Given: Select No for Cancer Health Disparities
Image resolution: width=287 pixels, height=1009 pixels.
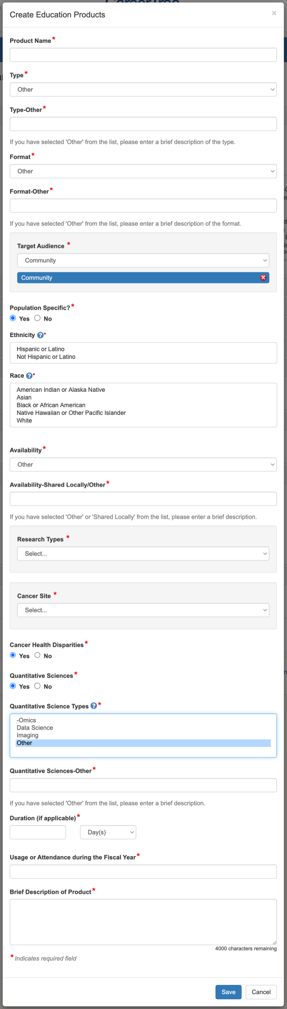Looking at the screenshot, I should tap(38, 655).
